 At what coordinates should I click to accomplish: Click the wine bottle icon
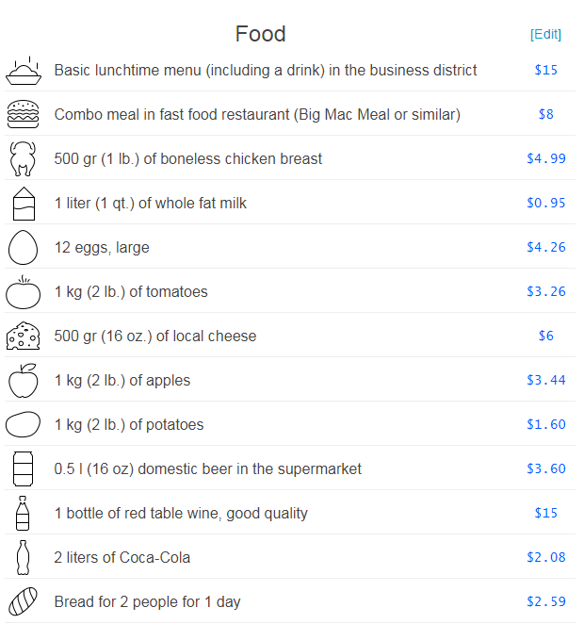tap(23, 514)
